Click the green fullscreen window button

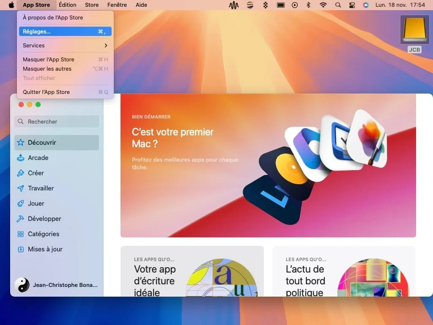(x=38, y=105)
